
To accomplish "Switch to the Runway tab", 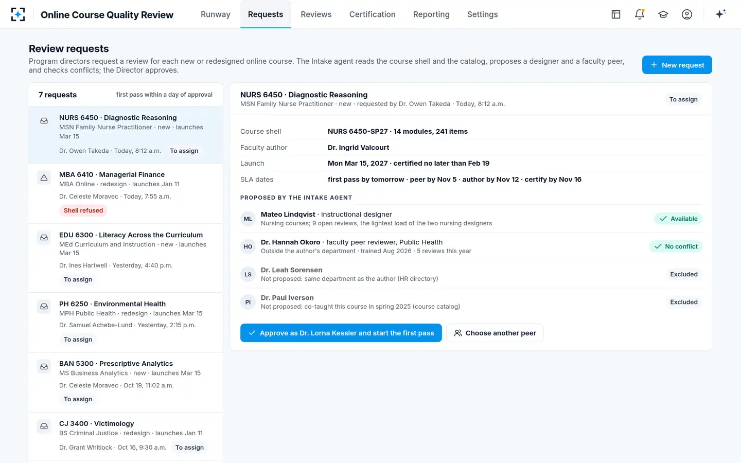I will pyautogui.click(x=216, y=14).
